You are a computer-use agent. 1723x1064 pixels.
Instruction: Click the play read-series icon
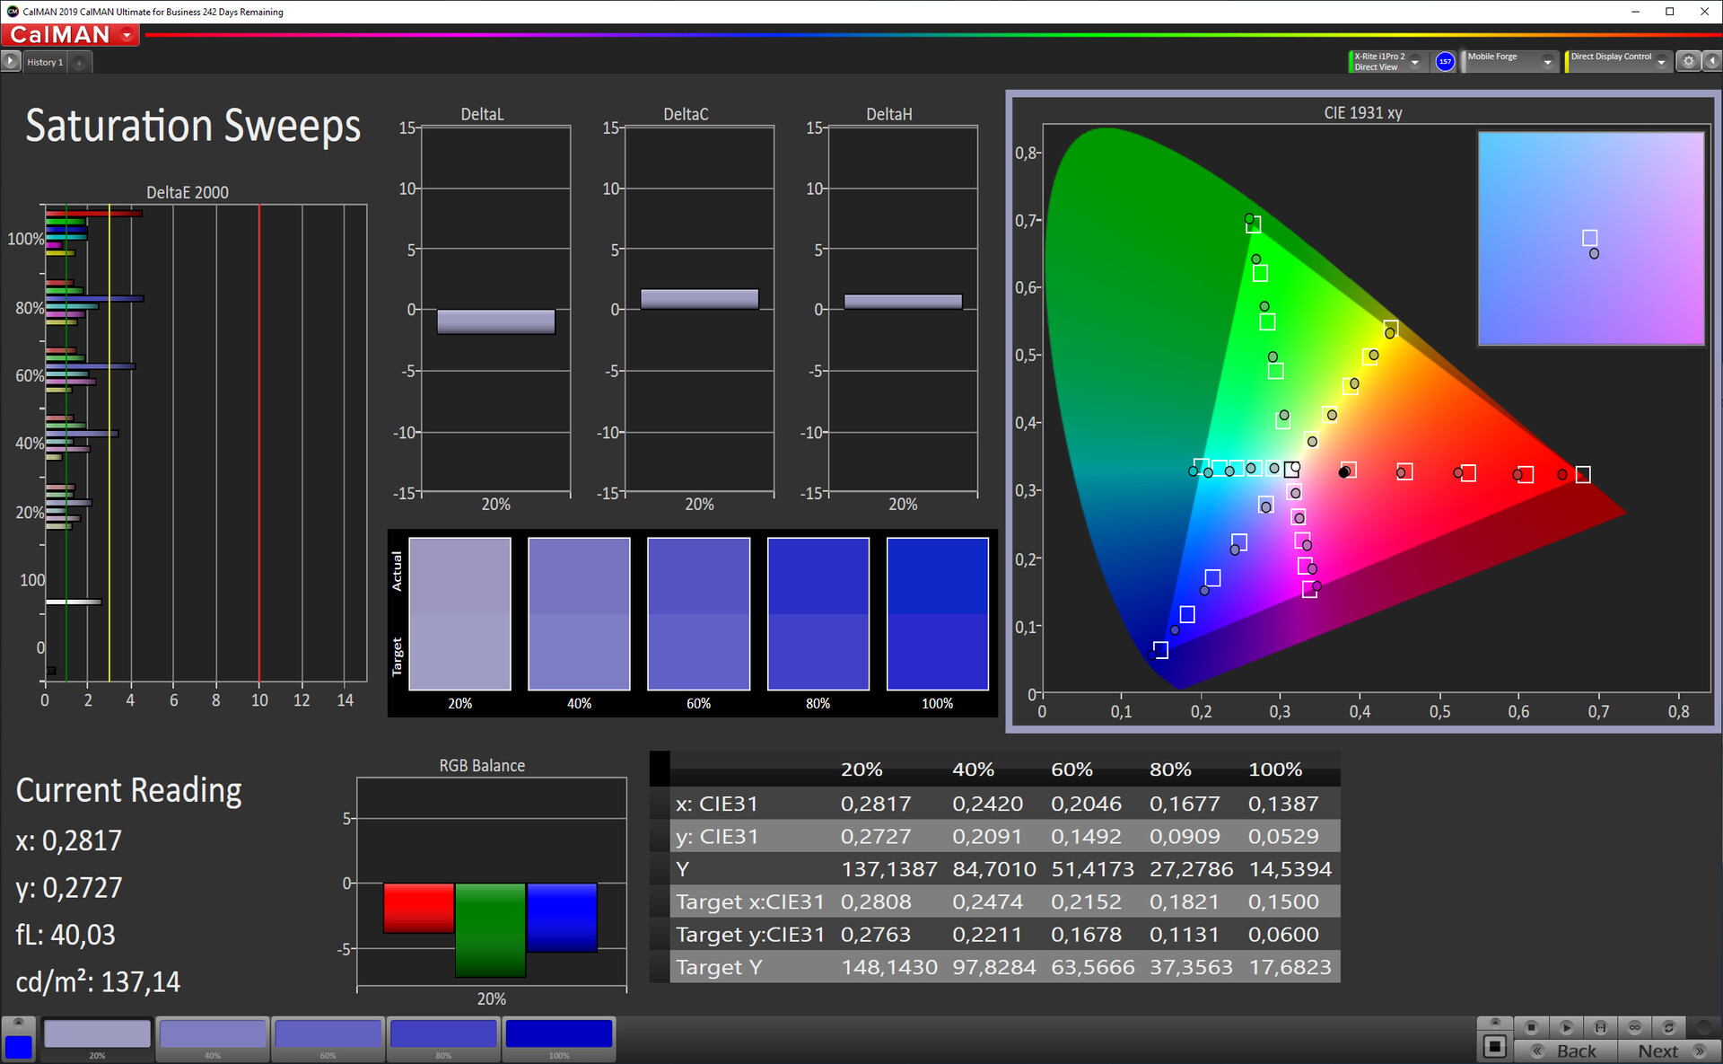pyautogui.click(x=1566, y=1027)
